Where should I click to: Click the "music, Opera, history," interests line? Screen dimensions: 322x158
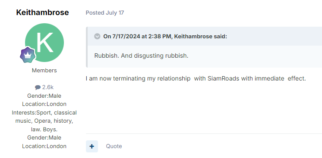click(x=44, y=121)
